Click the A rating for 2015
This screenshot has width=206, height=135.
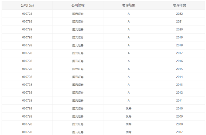[x=129, y=69]
